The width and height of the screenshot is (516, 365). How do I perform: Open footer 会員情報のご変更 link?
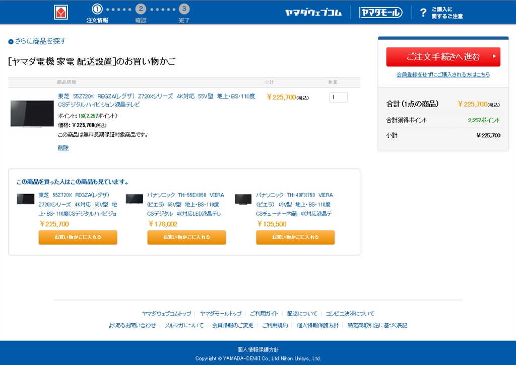pyautogui.click(x=233, y=325)
